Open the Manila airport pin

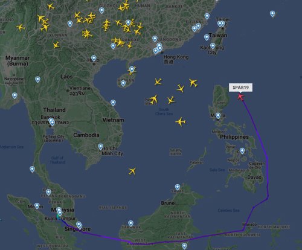point(218,116)
